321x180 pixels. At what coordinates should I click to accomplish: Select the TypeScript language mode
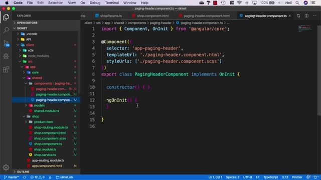point(270,177)
